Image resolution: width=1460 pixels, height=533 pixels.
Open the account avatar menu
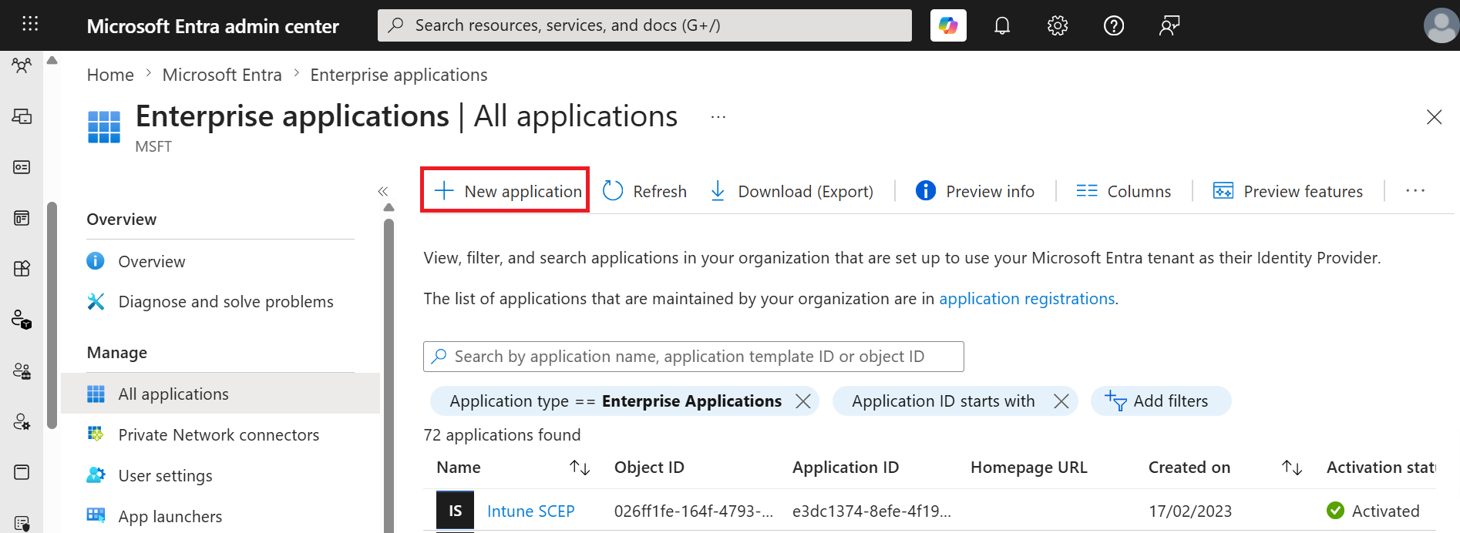point(1441,25)
